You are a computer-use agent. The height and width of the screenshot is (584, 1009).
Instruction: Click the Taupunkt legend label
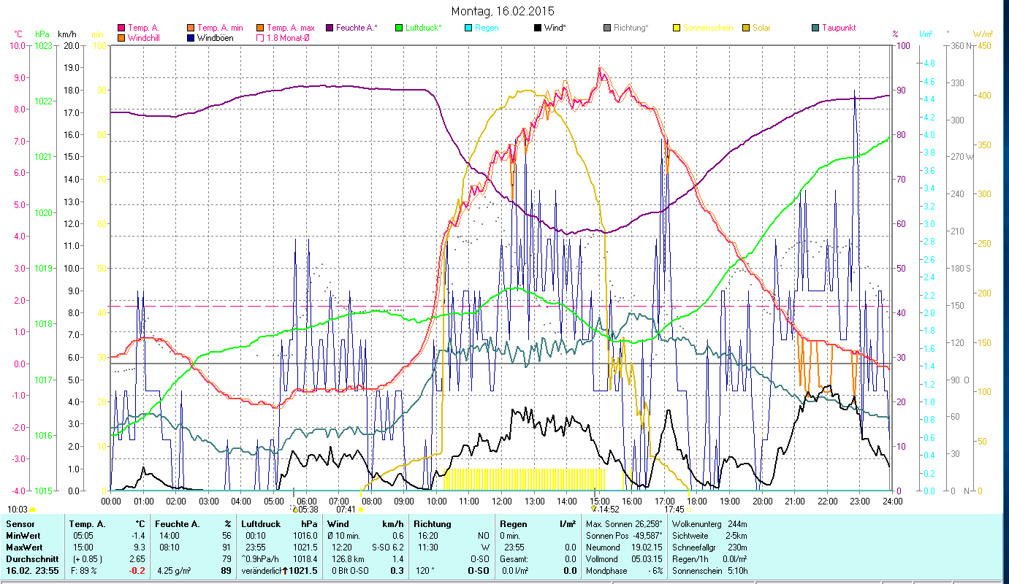pyautogui.click(x=839, y=28)
